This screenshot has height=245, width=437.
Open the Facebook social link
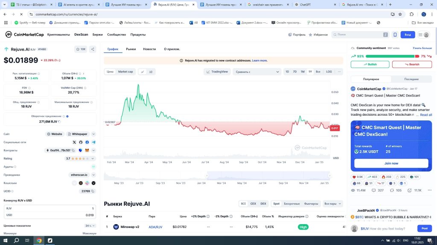87,142
